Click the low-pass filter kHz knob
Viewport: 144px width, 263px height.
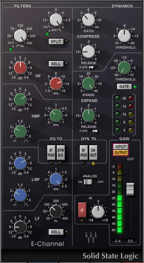point(56,20)
